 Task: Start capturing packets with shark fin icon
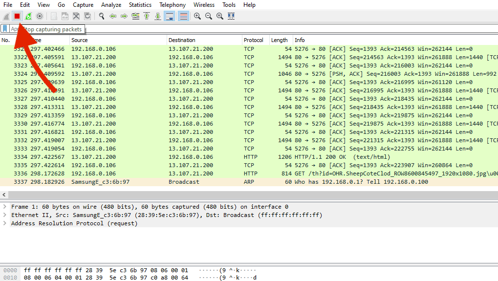[x=6, y=16]
